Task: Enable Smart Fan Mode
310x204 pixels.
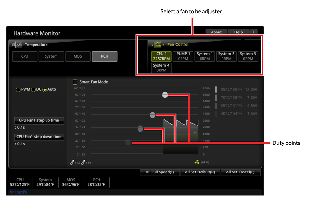Action: 74,82
